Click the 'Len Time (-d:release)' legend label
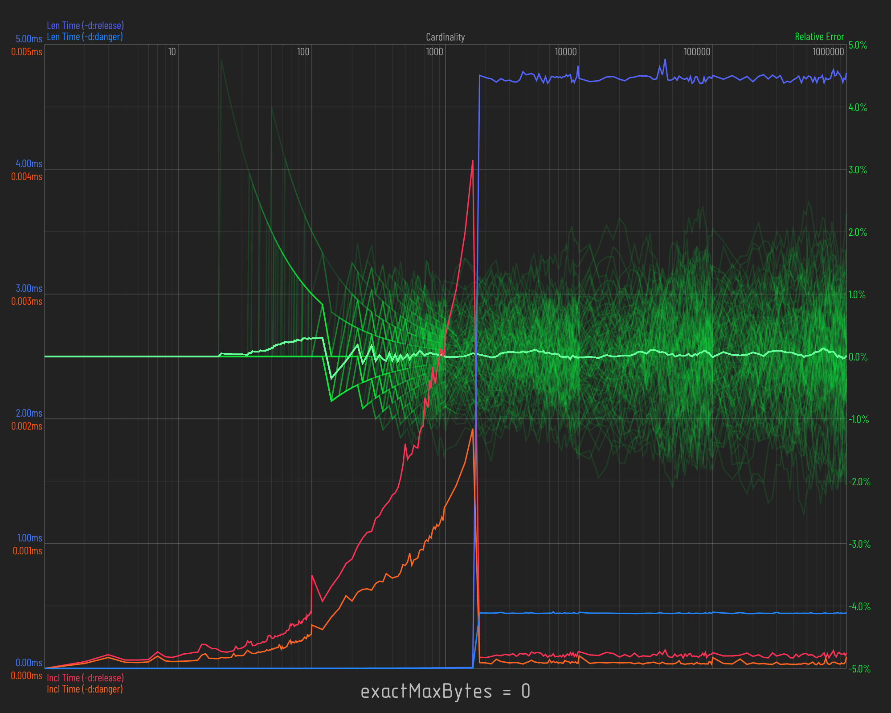The width and height of the screenshot is (891, 713). click(85, 25)
